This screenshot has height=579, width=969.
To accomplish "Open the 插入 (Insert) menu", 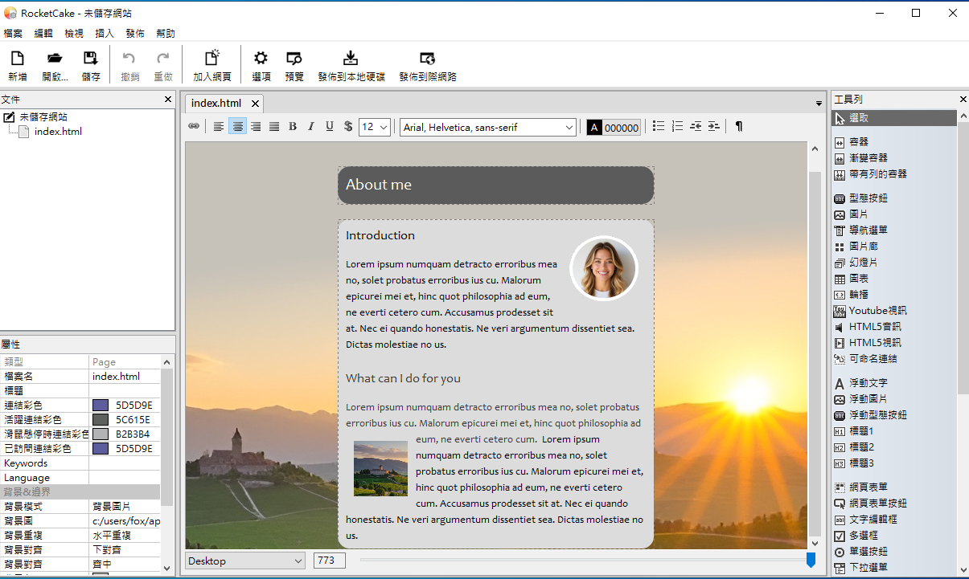I will (x=105, y=34).
